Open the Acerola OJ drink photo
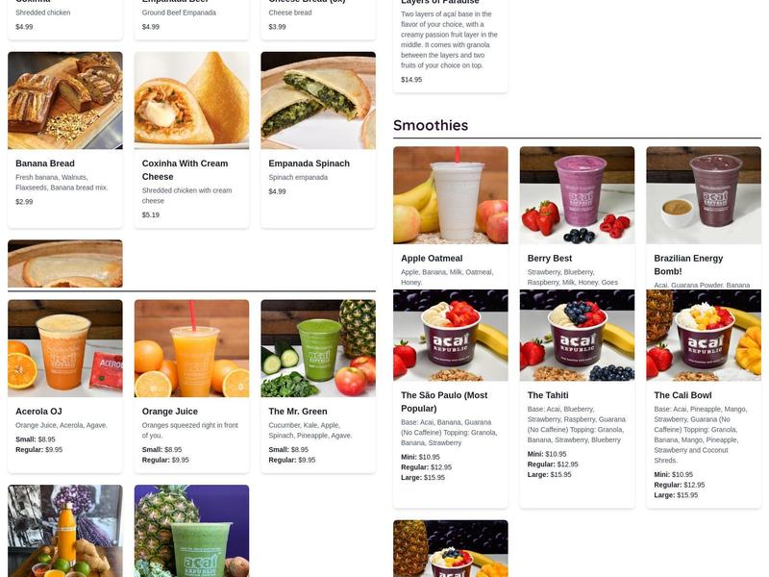This screenshot has height=577, width=769. coord(65,348)
